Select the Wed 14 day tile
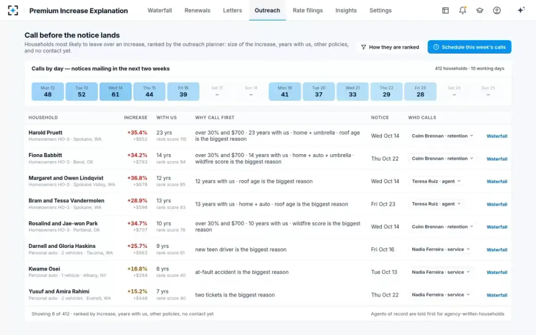The width and height of the screenshot is (536, 335). click(116, 92)
